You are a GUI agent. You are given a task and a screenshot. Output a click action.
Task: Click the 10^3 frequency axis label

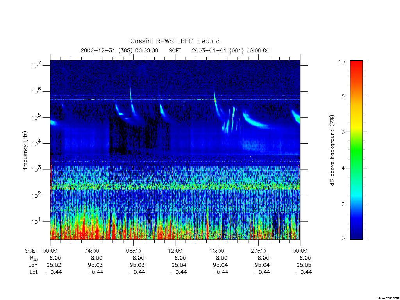36,170
